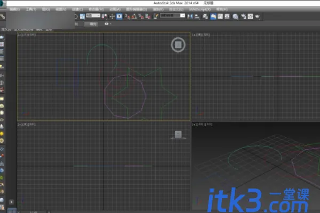This screenshot has width=320, height=213.
Task: Open Edit Named Selection Sets
Action: point(156,17)
